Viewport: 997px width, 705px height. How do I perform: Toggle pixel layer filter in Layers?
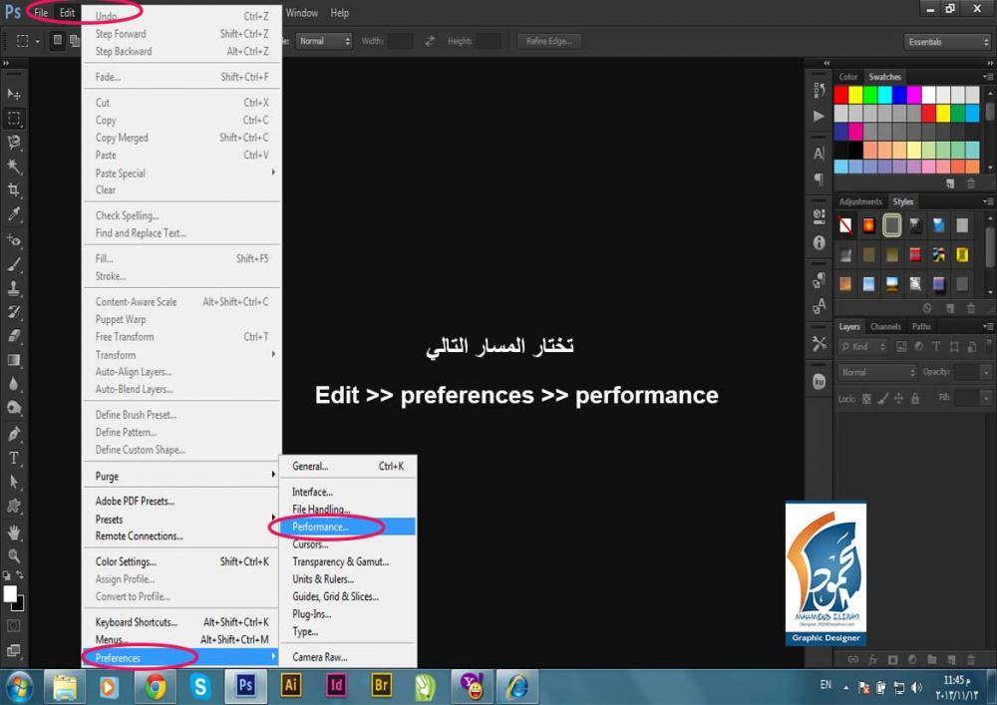click(x=901, y=346)
